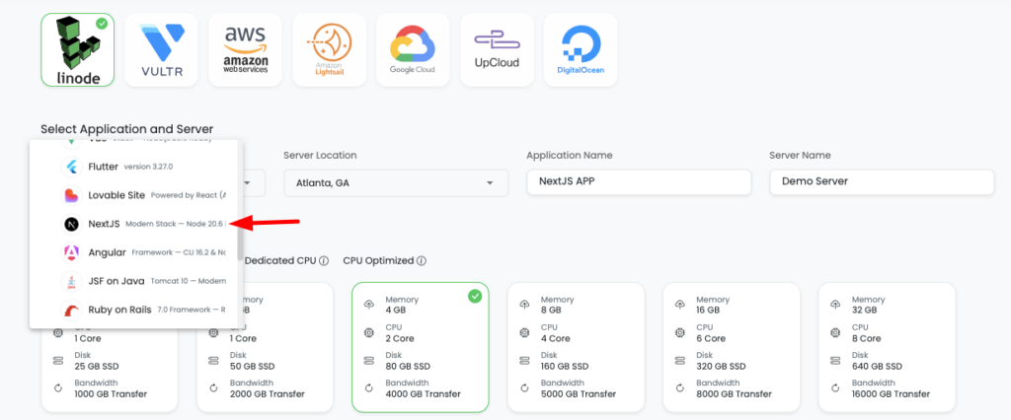Click the application list scrollbar thumb
This screenshot has width=1011, height=420.
[240, 242]
